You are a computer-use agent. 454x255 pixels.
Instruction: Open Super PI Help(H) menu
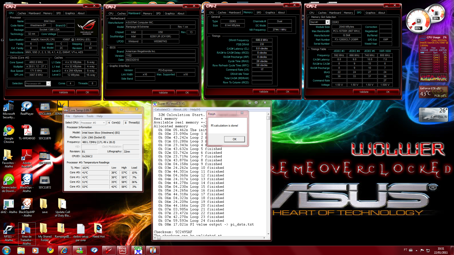[x=195, y=109]
